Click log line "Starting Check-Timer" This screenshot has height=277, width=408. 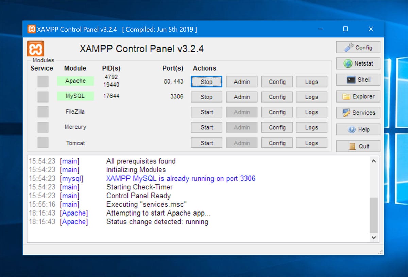tap(139, 187)
